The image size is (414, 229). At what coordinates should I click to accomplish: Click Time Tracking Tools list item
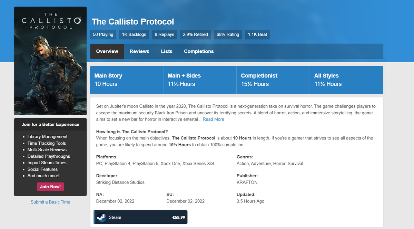coord(47,143)
